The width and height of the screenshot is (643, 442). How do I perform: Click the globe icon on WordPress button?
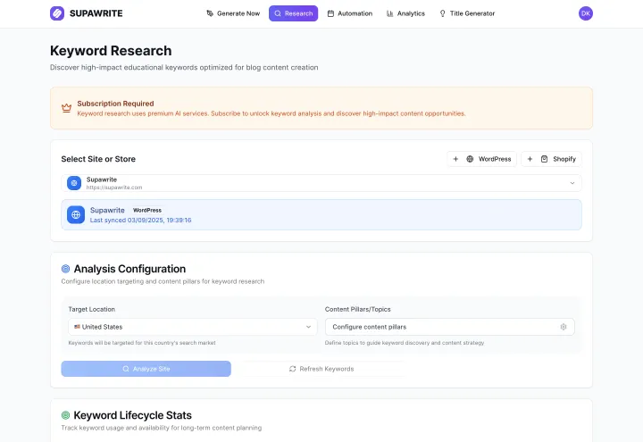(x=470, y=159)
